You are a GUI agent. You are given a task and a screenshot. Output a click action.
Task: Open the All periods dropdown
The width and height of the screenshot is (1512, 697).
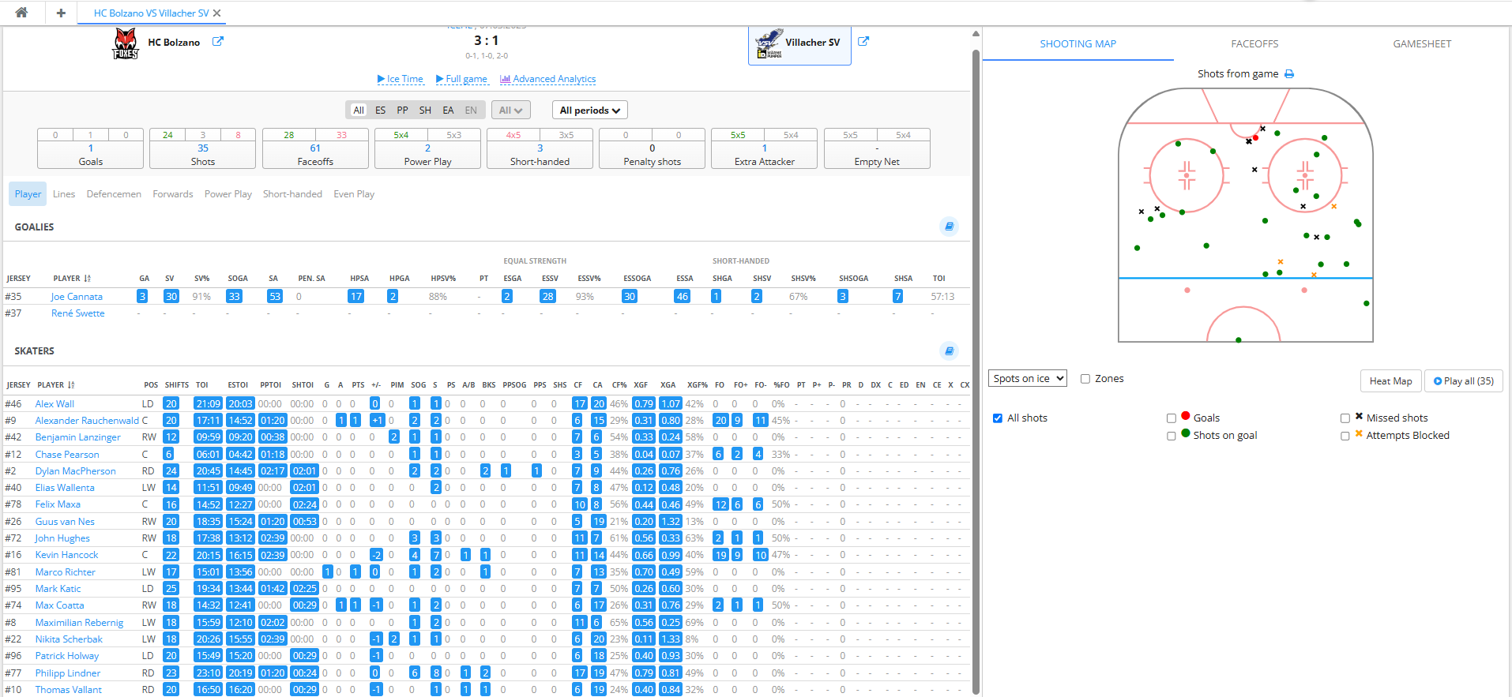pos(589,111)
